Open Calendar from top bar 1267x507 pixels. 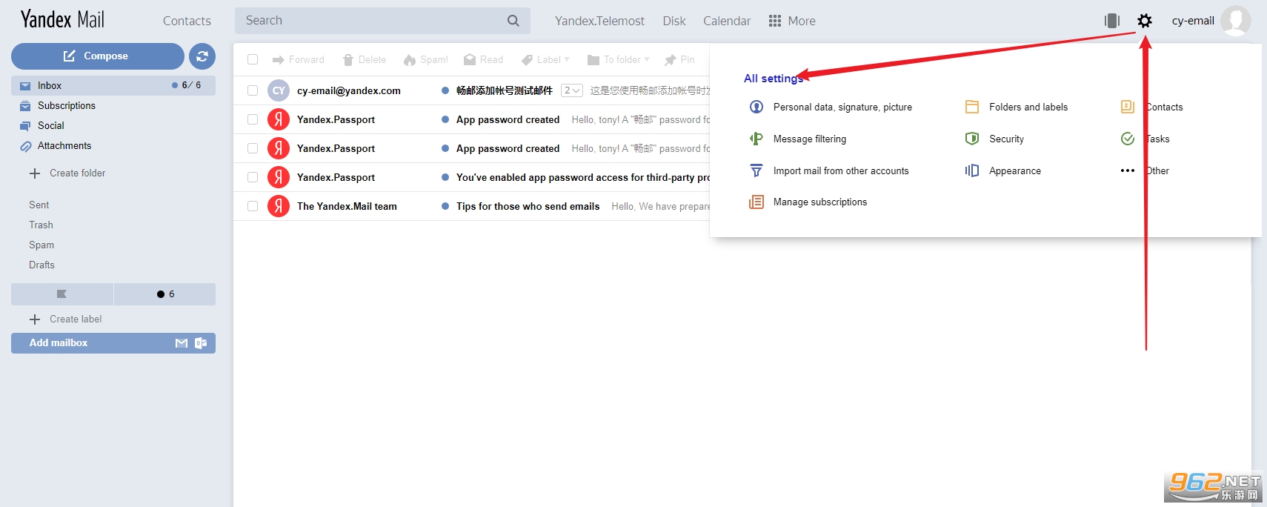click(x=727, y=21)
